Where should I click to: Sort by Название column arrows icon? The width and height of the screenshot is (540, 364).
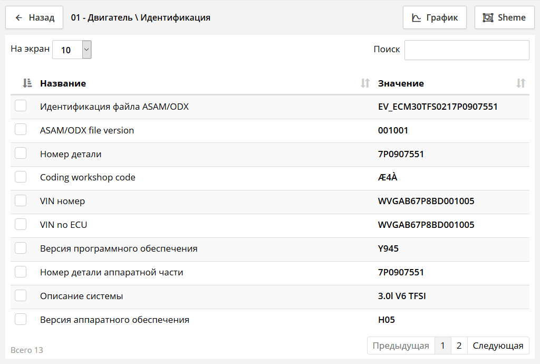coord(365,83)
